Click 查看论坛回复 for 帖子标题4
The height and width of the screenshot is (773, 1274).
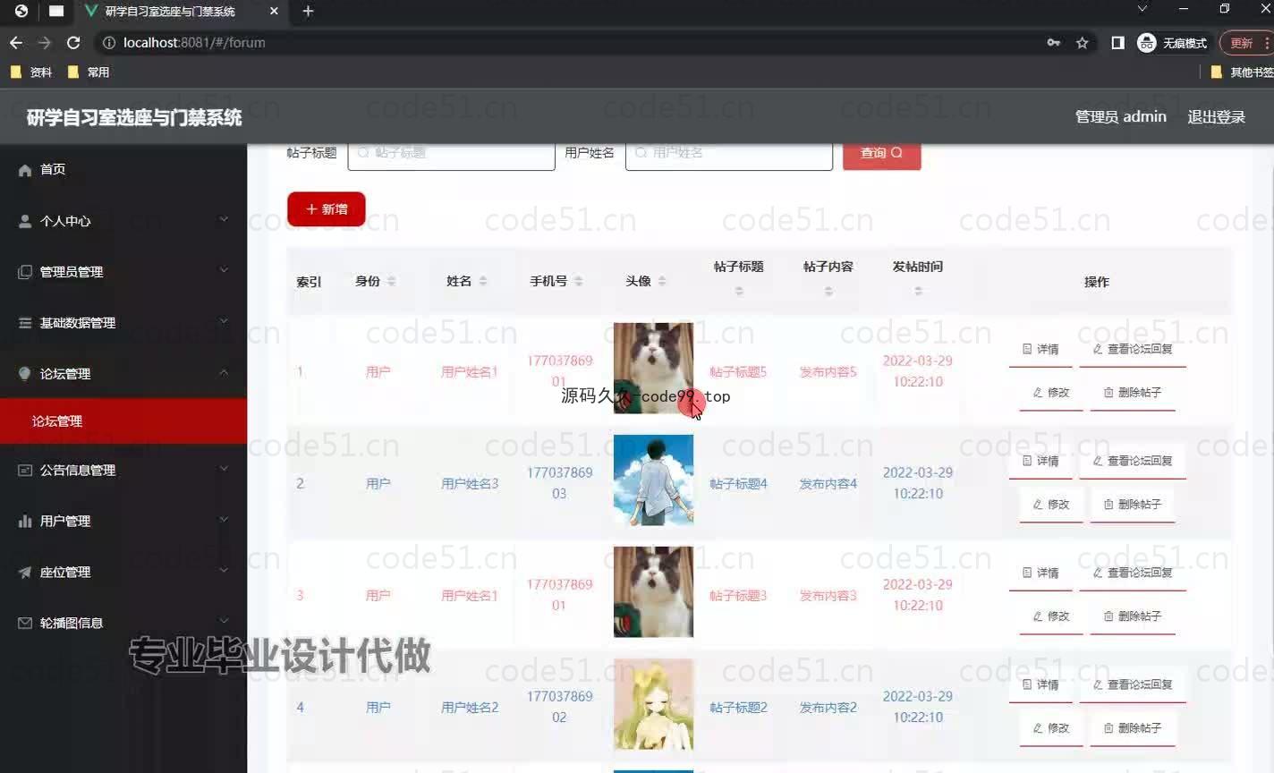tap(1133, 462)
